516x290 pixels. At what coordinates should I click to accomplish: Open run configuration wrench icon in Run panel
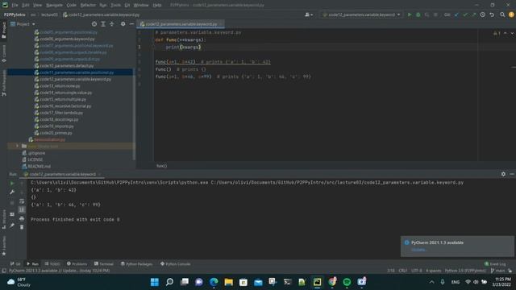[x=12, y=192]
